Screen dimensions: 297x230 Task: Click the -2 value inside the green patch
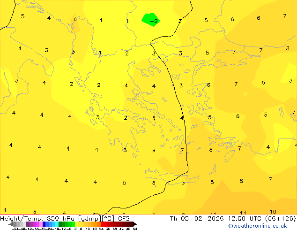click(154, 21)
